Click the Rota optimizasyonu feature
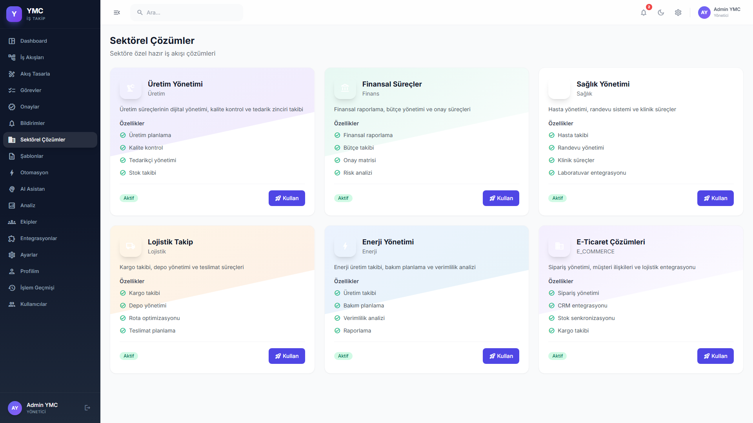The width and height of the screenshot is (753, 423). pyautogui.click(x=155, y=318)
